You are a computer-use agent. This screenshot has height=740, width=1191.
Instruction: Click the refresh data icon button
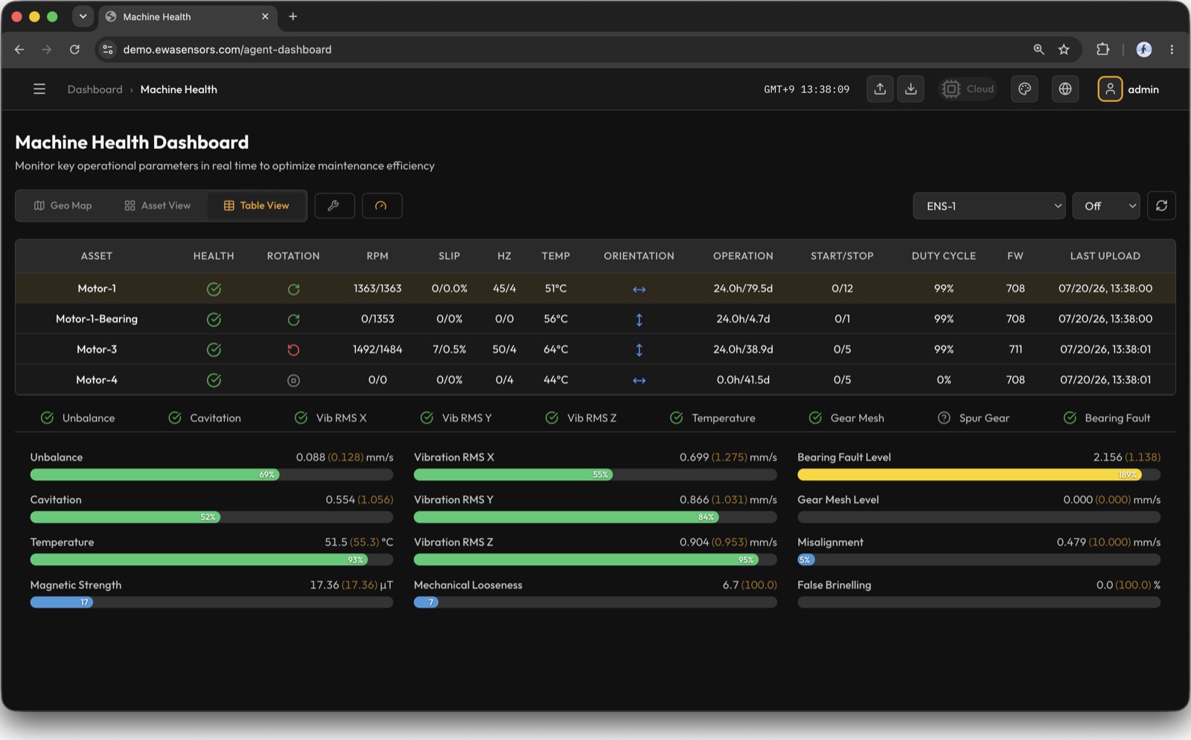pyautogui.click(x=1161, y=205)
